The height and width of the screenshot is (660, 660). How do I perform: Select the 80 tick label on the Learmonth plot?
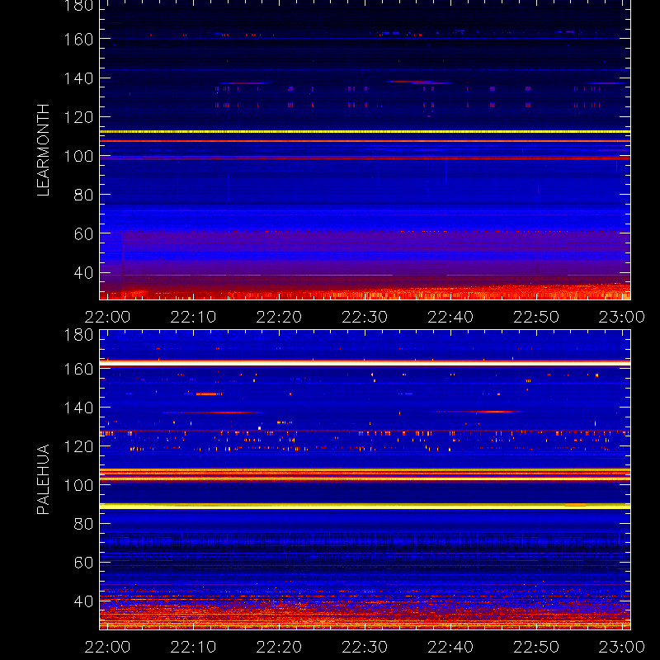83,195
